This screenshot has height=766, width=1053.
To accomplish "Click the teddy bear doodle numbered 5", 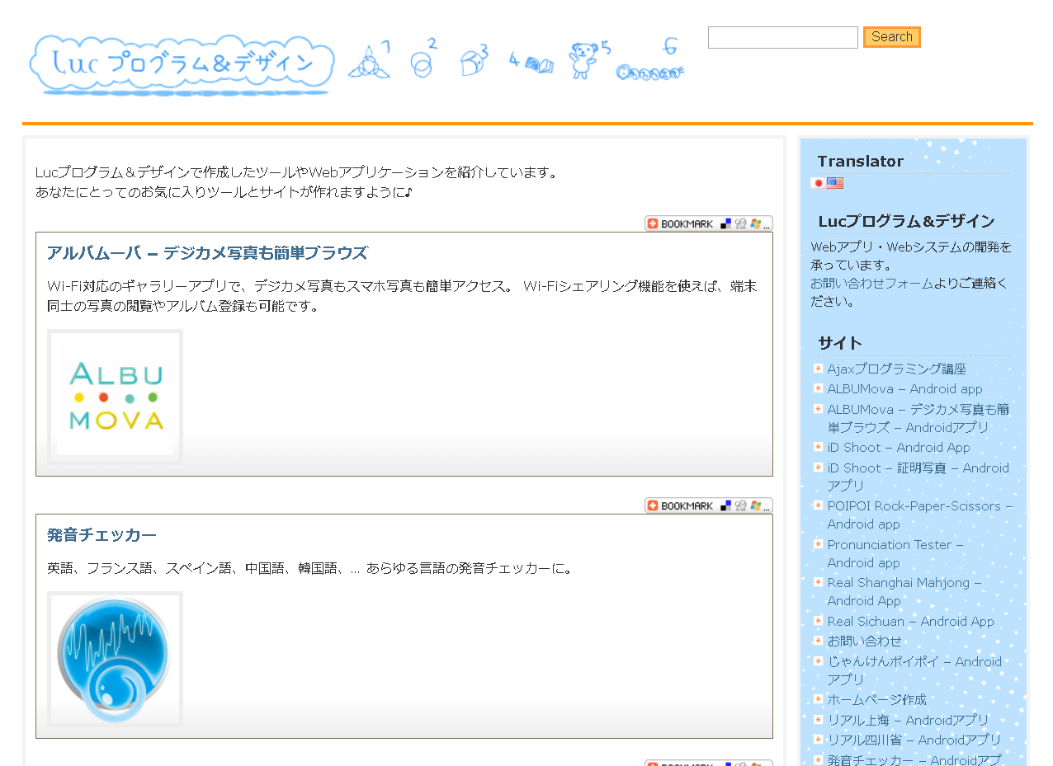I will pyautogui.click(x=583, y=60).
